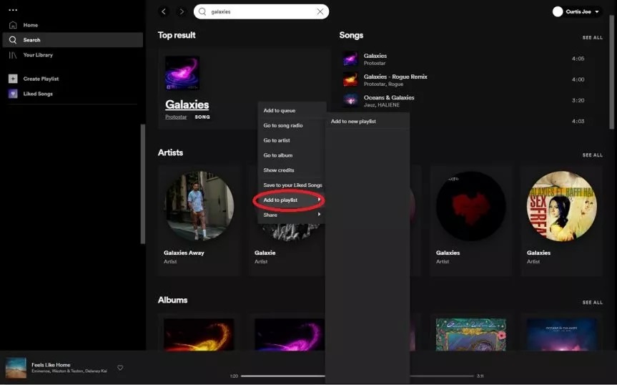Open the dark blue Oceans & Galaxies album
The image size is (617, 385).
[561, 335]
